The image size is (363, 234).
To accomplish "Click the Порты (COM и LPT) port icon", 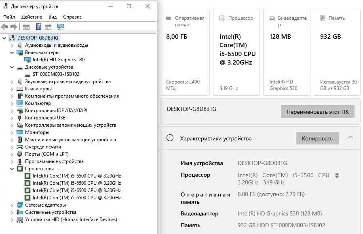I will pos(20,154).
